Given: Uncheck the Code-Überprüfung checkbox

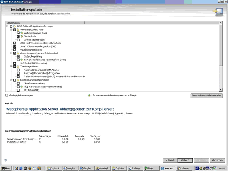Looking at the screenshot, I should [18, 56].
